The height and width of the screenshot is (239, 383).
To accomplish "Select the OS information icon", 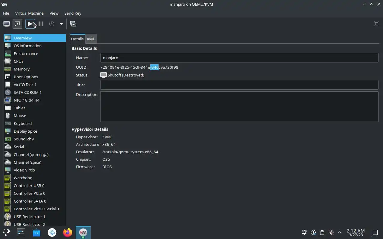I will tap(8, 46).
